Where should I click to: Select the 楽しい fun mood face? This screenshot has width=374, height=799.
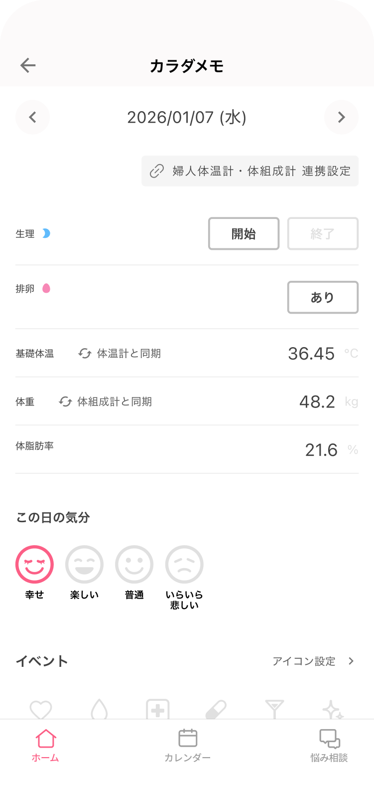click(x=84, y=565)
